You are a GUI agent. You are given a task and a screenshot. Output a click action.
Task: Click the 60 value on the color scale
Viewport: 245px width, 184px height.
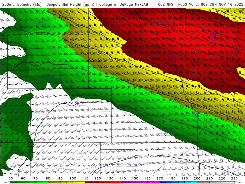[x=23, y=178]
